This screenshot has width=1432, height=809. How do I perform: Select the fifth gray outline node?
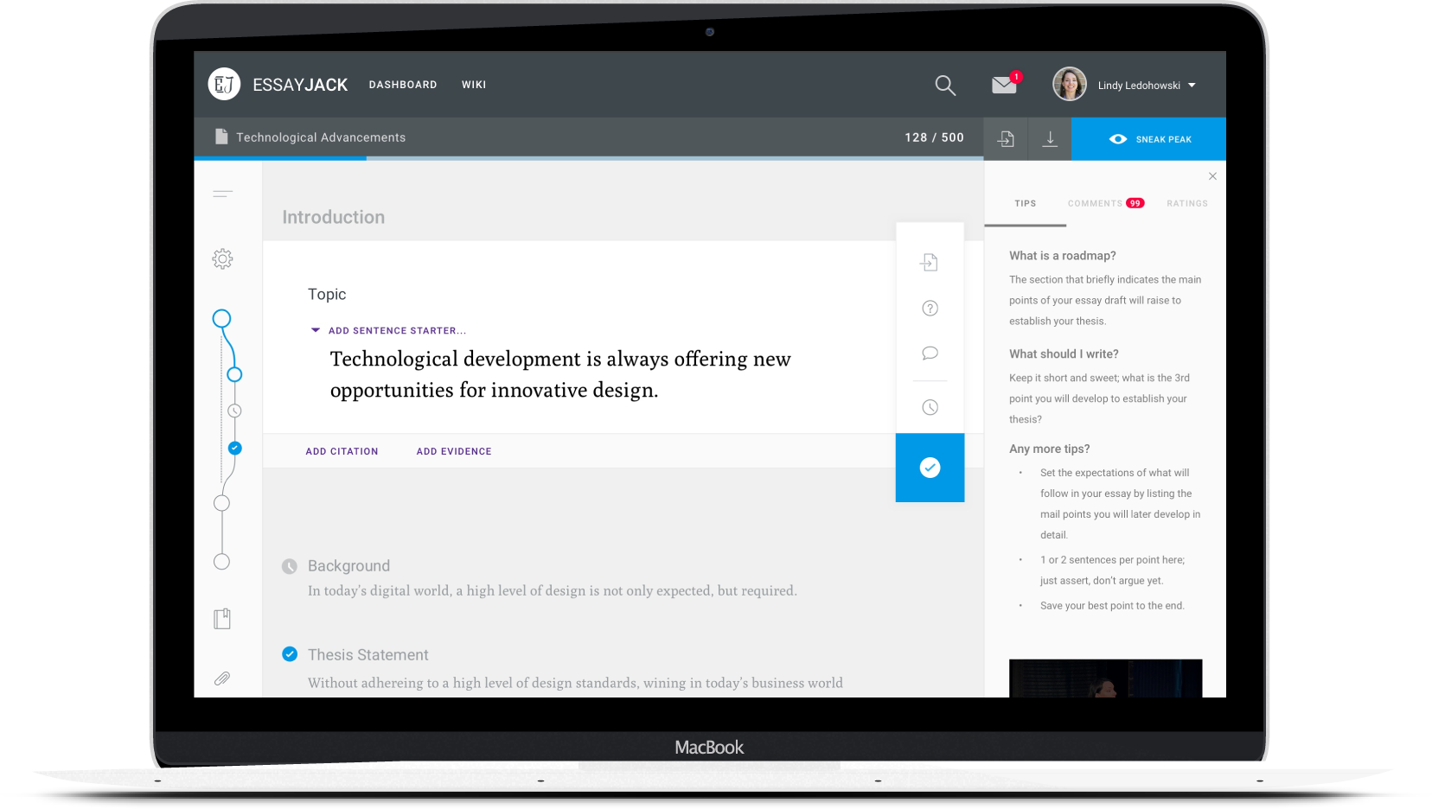coord(221,503)
